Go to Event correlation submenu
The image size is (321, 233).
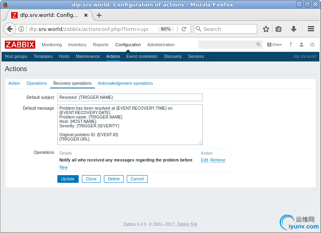142,56
